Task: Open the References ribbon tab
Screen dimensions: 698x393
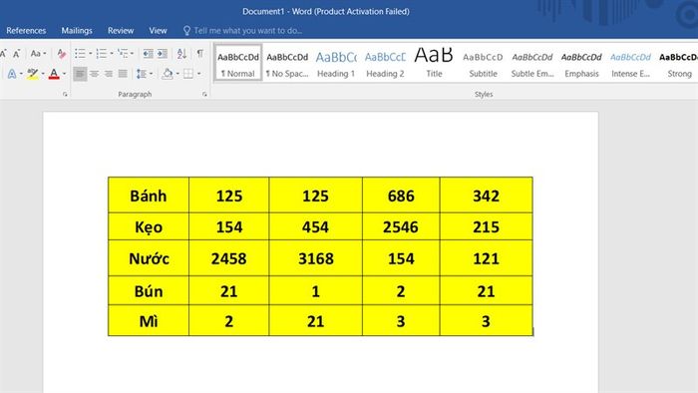Action: coord(26,31)
